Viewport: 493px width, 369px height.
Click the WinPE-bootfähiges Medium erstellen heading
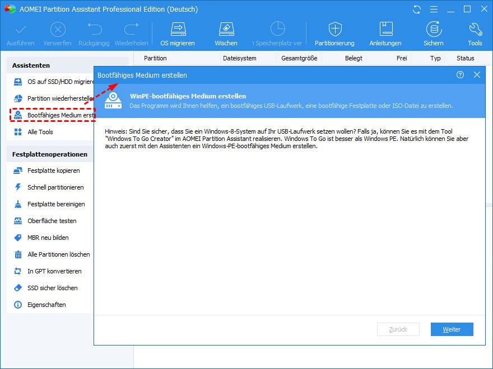click(x=188, y=96)
